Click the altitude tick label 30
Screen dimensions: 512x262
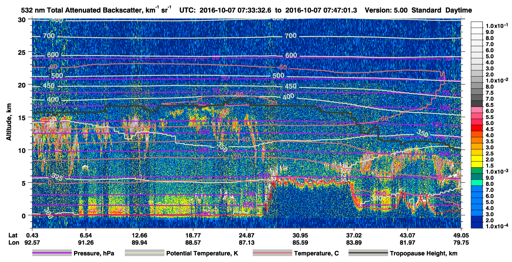click(22, 20)
